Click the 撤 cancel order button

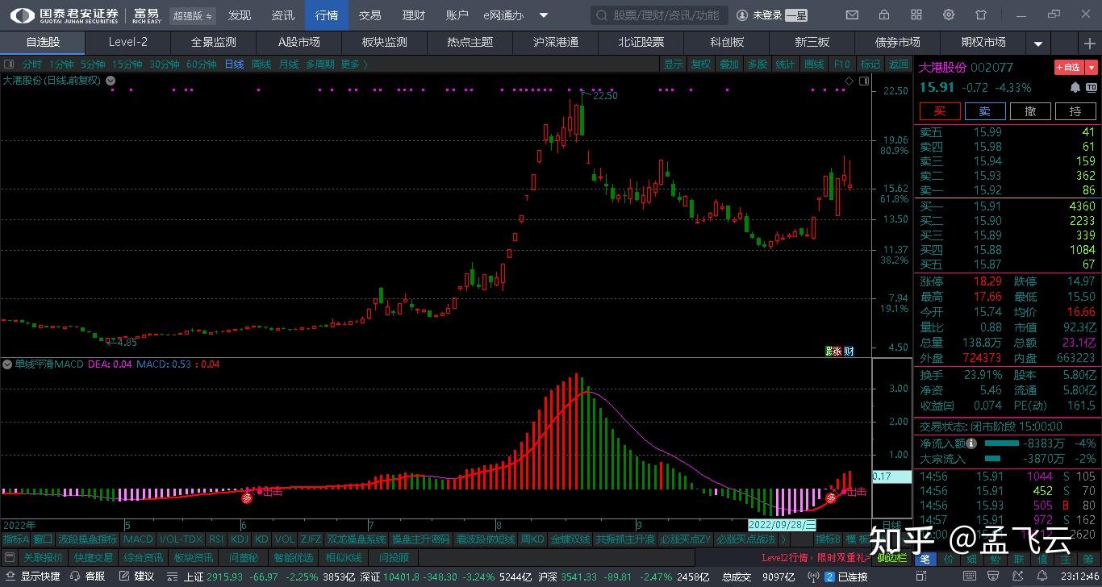(1030, 111)
